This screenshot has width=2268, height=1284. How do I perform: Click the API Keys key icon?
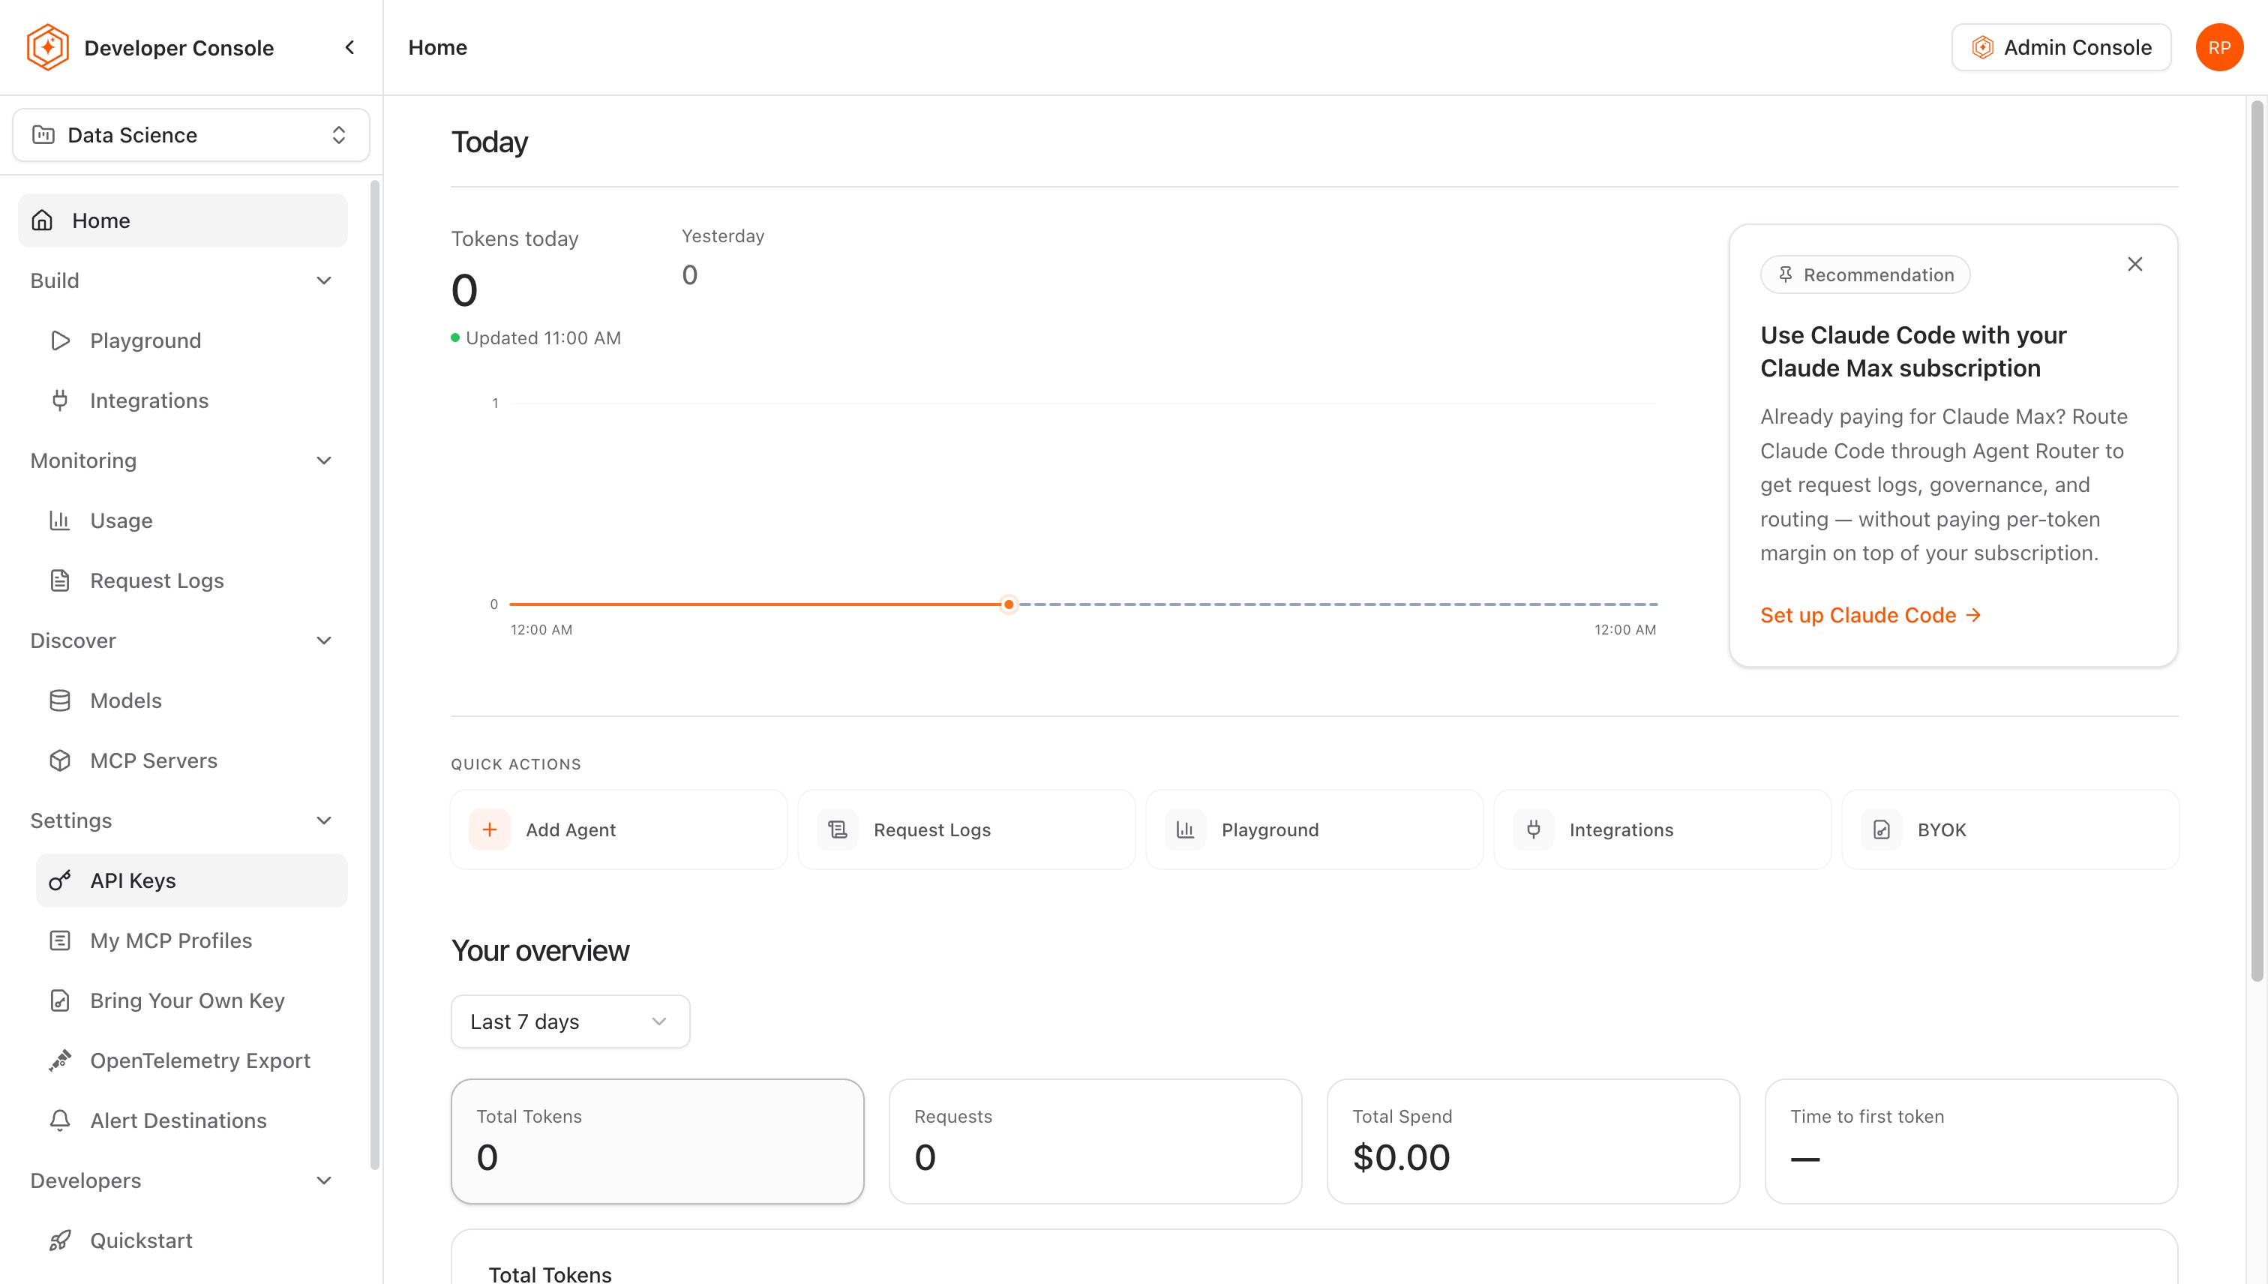tap(60, 880)
